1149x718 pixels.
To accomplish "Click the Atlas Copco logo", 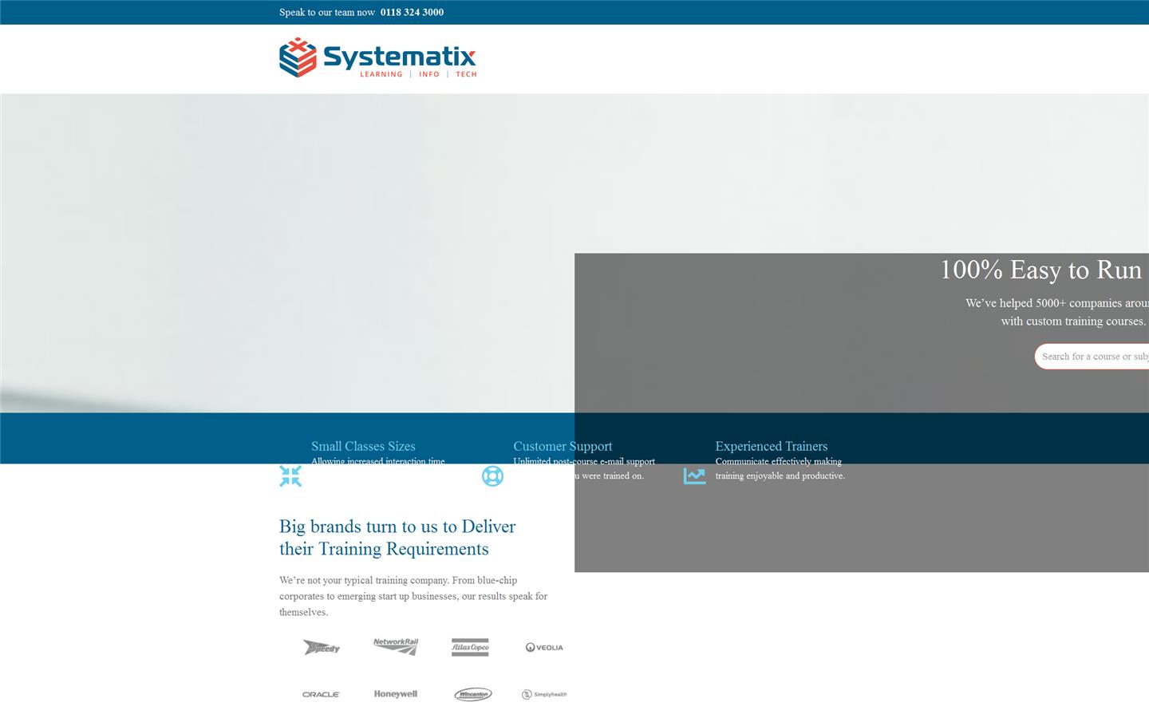I will click(x=470, y=647).
